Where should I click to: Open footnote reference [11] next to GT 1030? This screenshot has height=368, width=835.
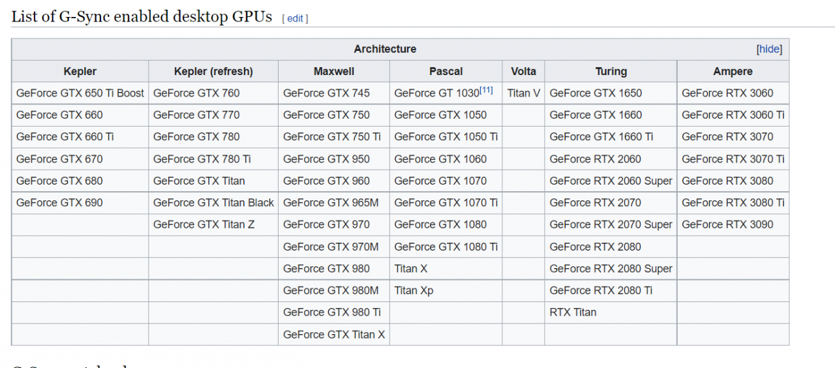(x=486, y=90)
